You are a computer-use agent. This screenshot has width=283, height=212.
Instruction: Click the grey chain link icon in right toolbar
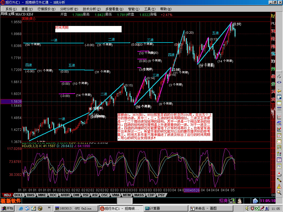pyautogui.click(x=279, y=77)
